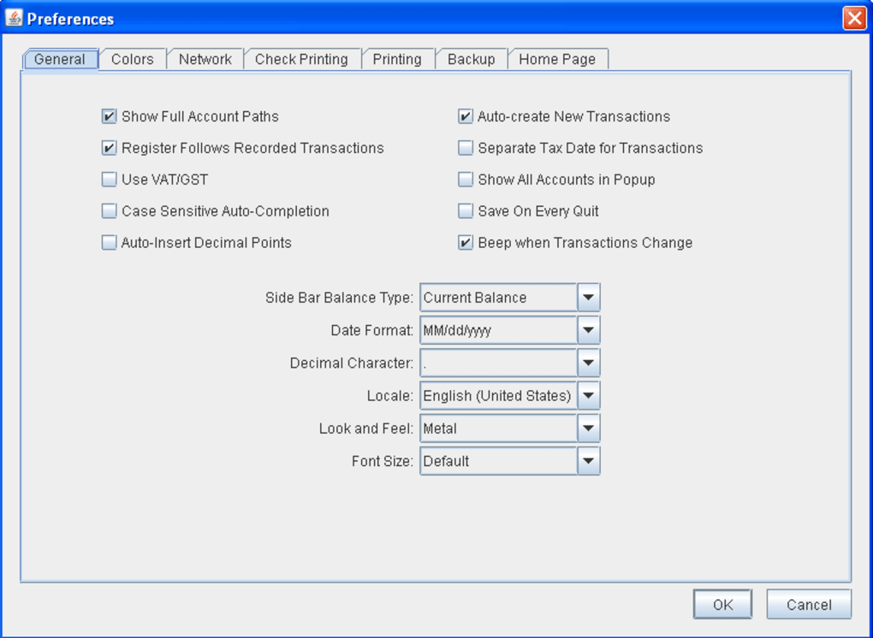
Task: Open the Side Bar Balance Type dropdown
Action: coord(588,298)
